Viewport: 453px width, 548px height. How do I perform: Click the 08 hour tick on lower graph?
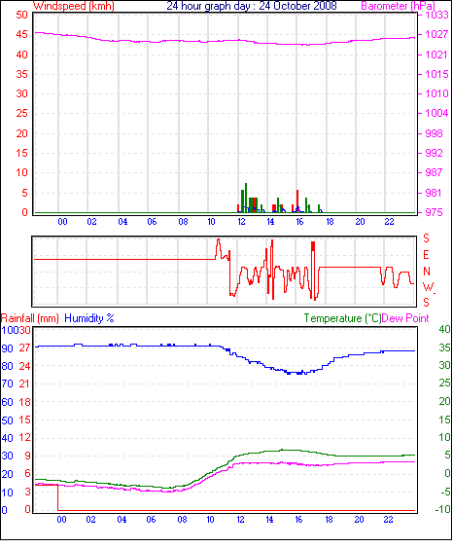tap(182, 520)
